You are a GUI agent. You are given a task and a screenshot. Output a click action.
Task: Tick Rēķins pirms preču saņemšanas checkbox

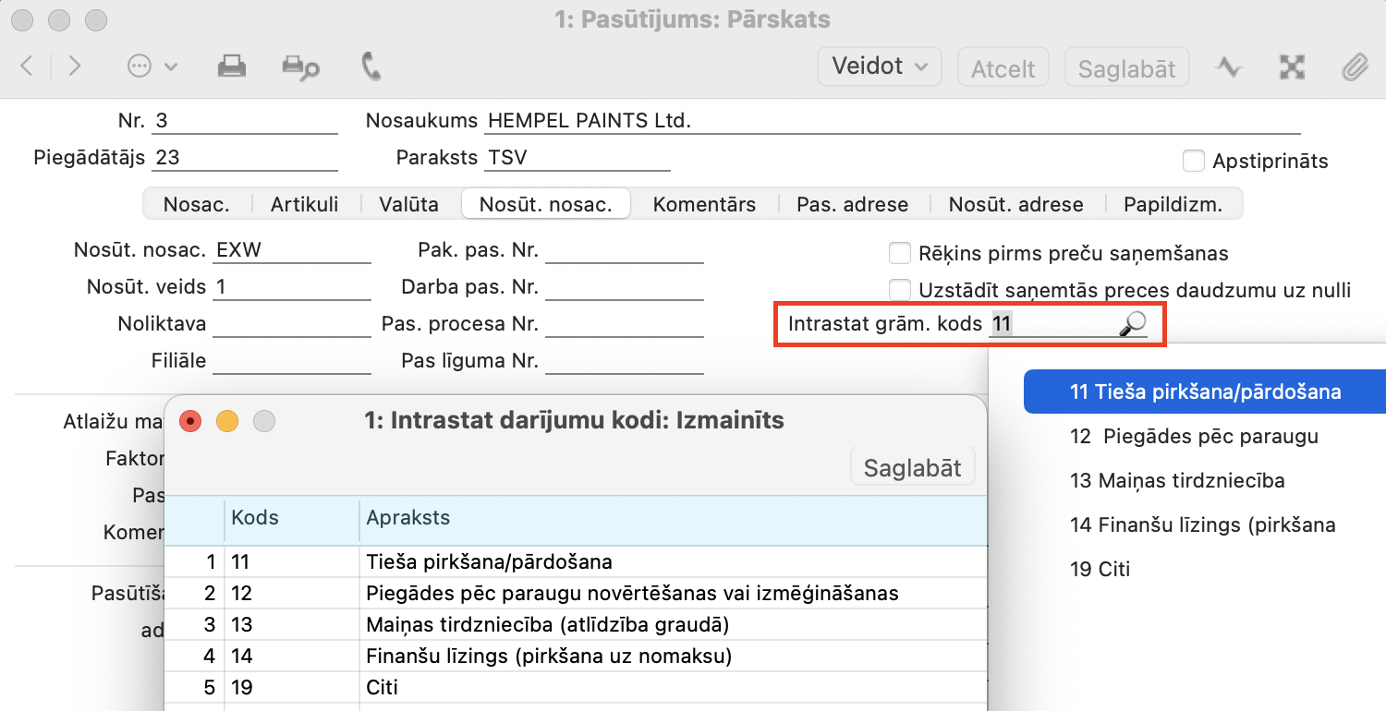point(899,253)
